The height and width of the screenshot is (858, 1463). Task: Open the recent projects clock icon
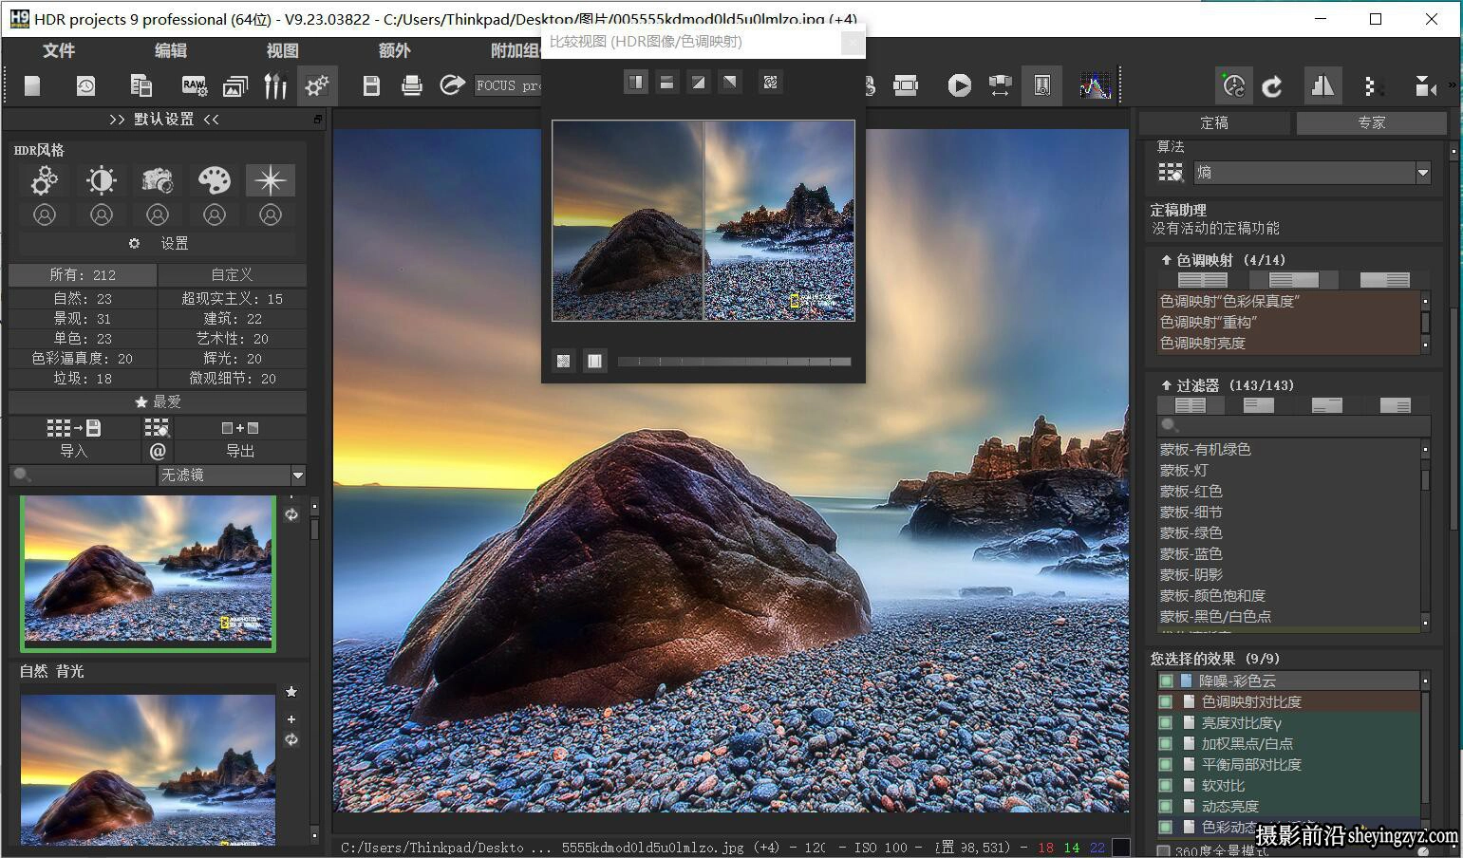point(85,86)
